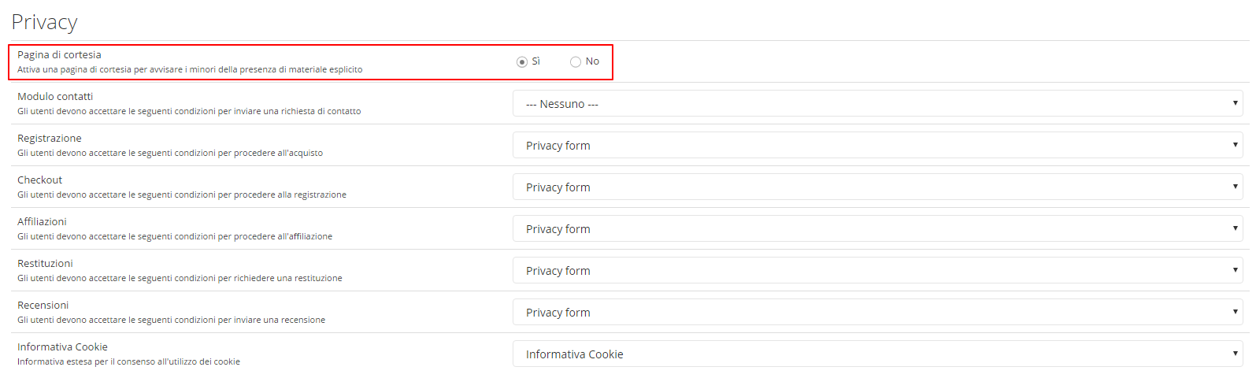Screen dimensions: 1256x378
Task: Click the "Recensioni" setting label
Action: tap(43, 305)
